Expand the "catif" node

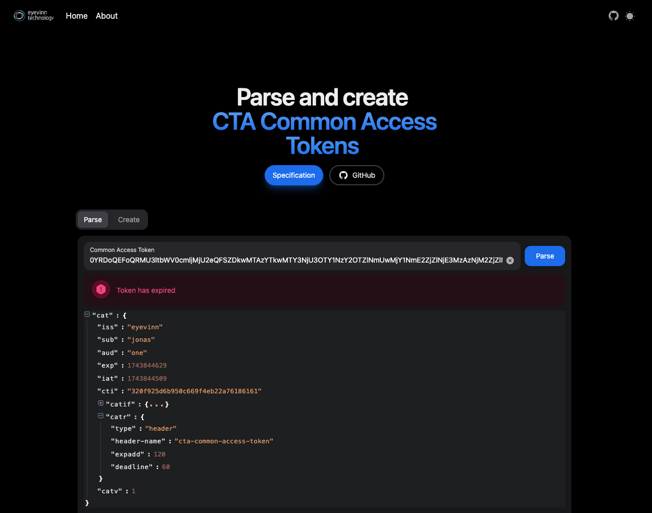(x=101, y=403)
